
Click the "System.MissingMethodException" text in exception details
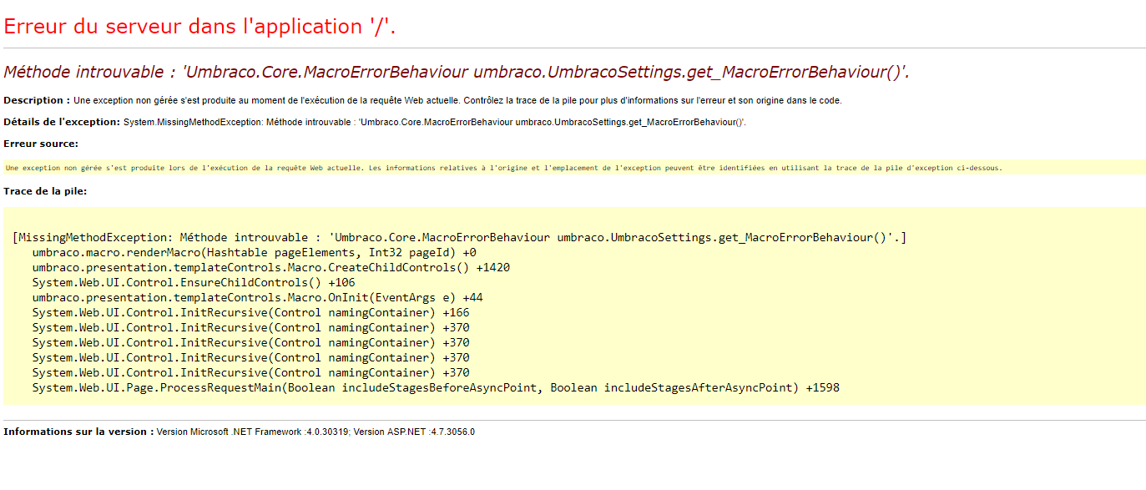pos(193,123)
